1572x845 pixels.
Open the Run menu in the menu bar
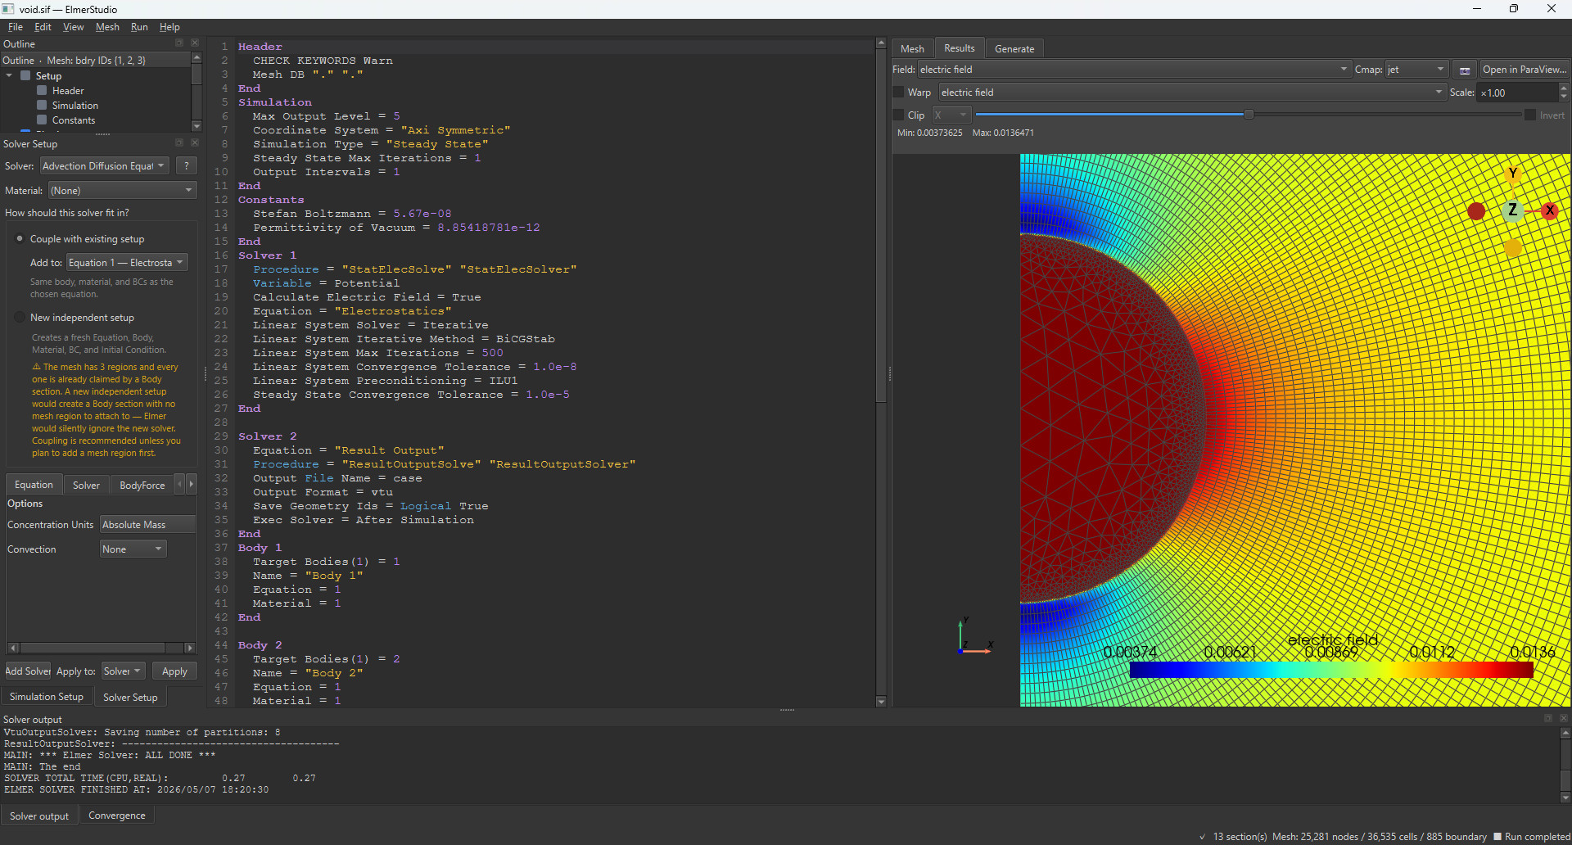pos(139,27)
